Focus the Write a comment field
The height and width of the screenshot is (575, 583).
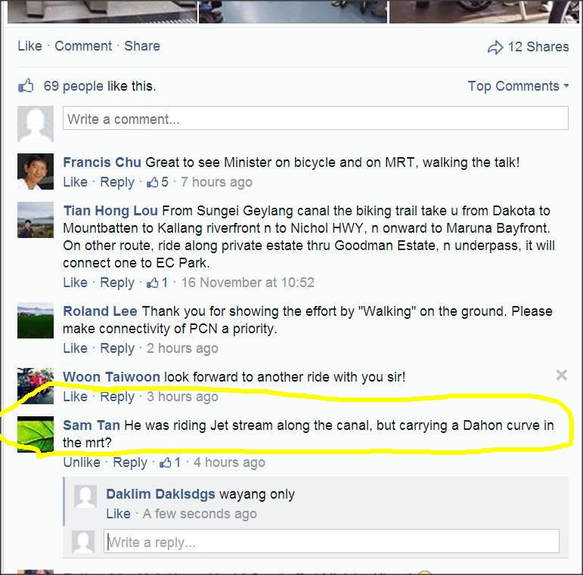pos(315,118)
